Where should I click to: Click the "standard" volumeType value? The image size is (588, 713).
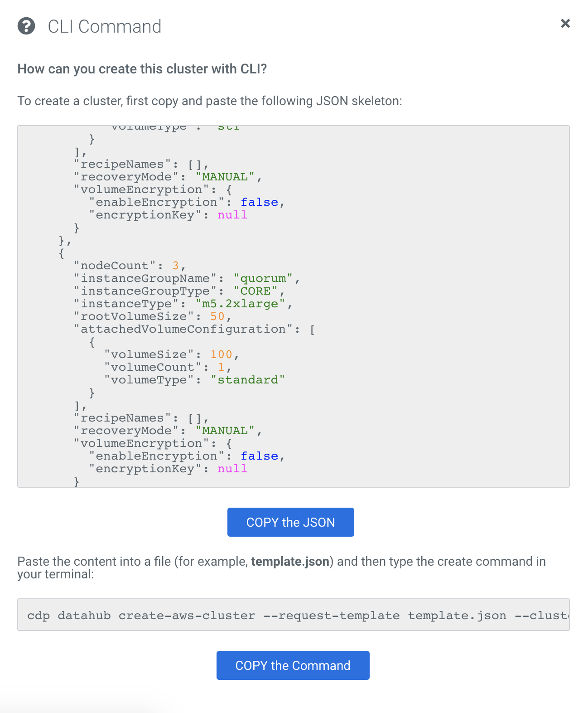[x=248, y=380]
